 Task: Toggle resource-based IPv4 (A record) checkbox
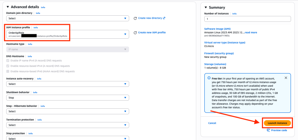click(x=8, y=66)
